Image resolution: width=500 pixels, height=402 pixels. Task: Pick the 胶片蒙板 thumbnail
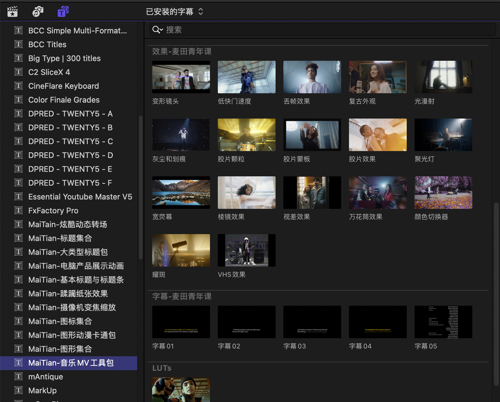click(312, 135)
